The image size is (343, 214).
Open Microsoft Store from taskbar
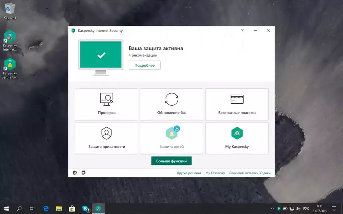72,209
